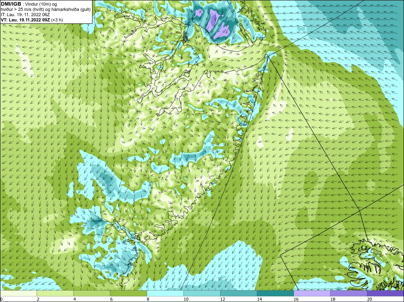Click the 2–4 m/s light green swatch
The height and width of the screenshot is (302, 404).
point(55,293)
